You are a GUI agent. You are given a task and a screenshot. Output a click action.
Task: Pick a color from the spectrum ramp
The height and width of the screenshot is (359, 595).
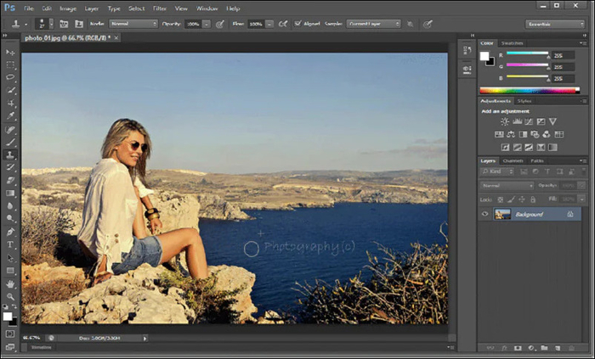tap(530, 91)
